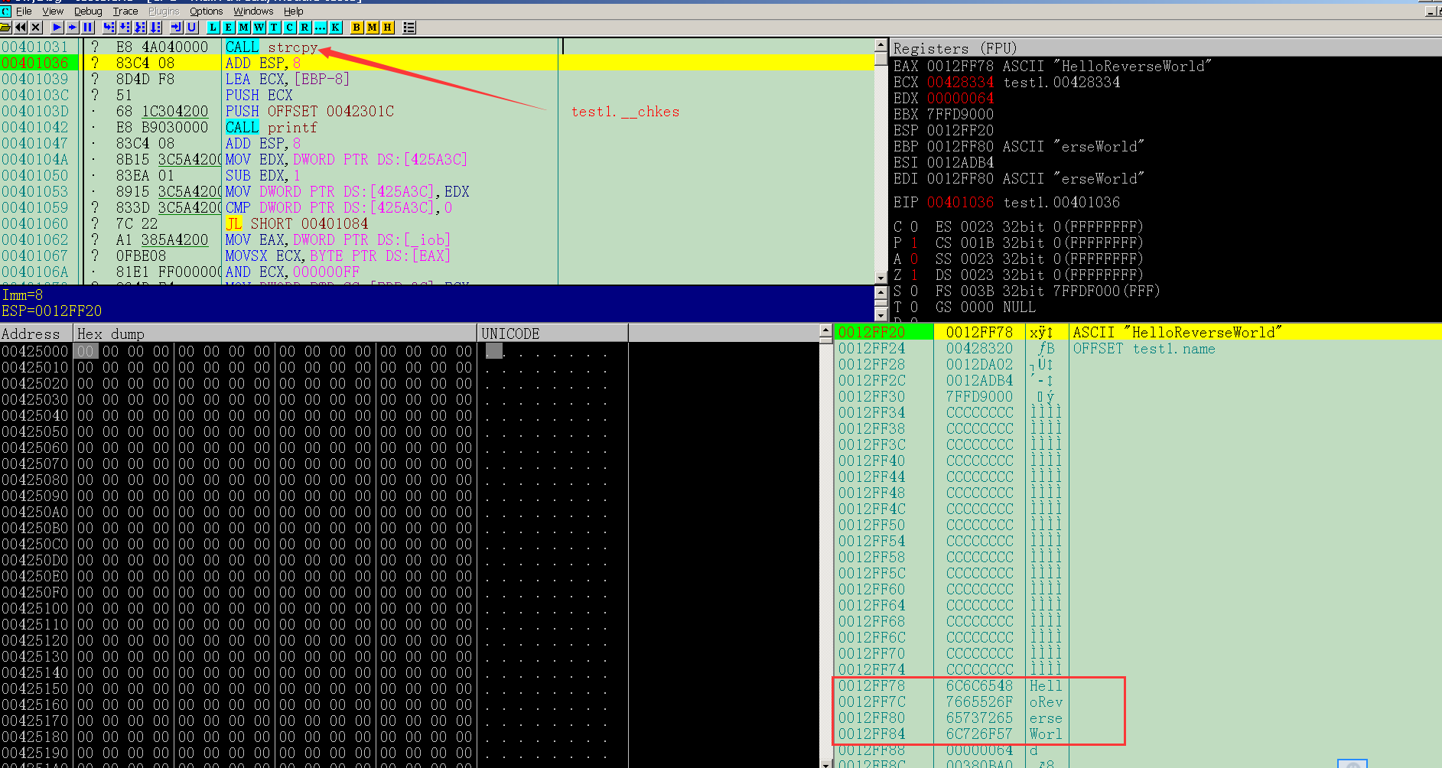Open Breakpoints window with yellow B icon
Screen dimensions: 1442x768
(356, 28)
